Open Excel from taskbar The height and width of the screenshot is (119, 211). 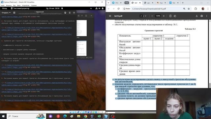click(x=99, y=116)
